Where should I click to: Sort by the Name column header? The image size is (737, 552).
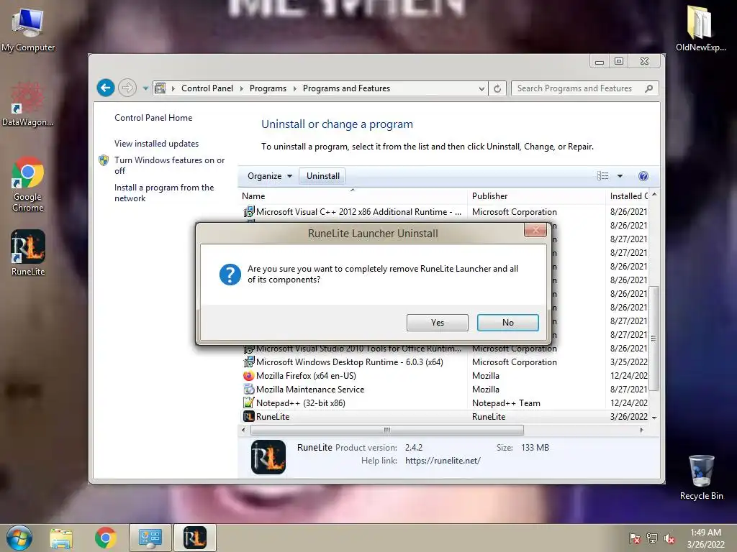[x=353, y=196]
